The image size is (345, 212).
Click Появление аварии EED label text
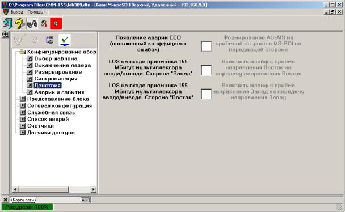148,44
